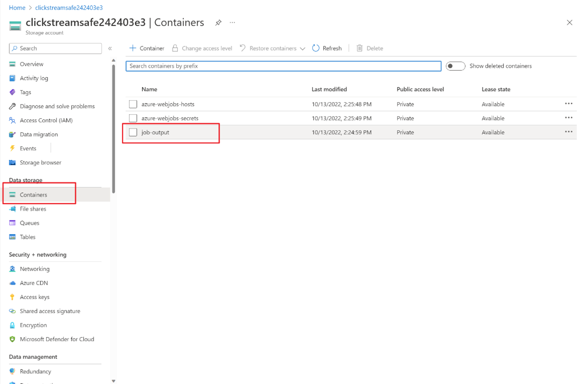This screenshot has width=577, height=384.
Task: Click the Access Control (IAM) people icon
Action: click(x=12, y=120)
